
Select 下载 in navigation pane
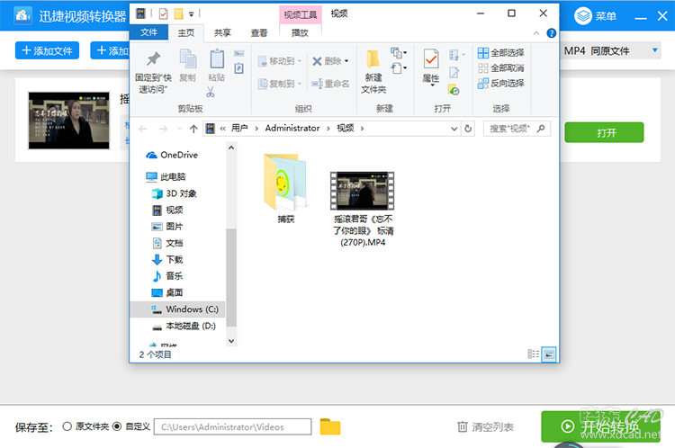[167, 259]
